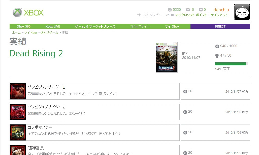This screenshot has height=155, width=259.
Task: Click the ゾンビジェノサイダー1 achievement tile image
Action: (x=18, y=91)
